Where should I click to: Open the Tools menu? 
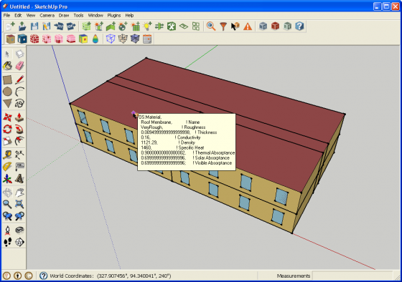pyautogui.click(x=78, y=15)
